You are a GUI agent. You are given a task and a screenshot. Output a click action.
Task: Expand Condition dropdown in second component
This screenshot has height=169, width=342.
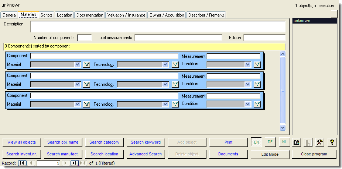(x=248, y=84)
